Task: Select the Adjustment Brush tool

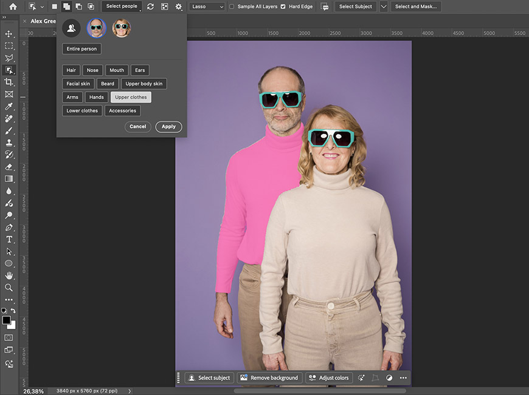Action: [x=9, y=203]
